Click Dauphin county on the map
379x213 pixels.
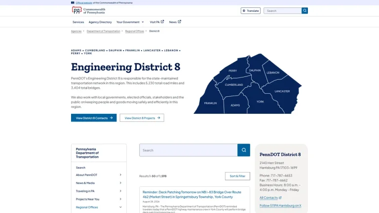[255, 71]
